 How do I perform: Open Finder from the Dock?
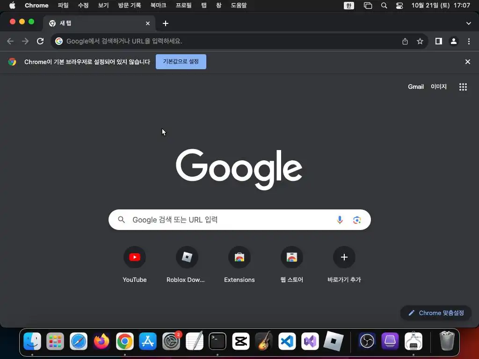tap(32, 341)
